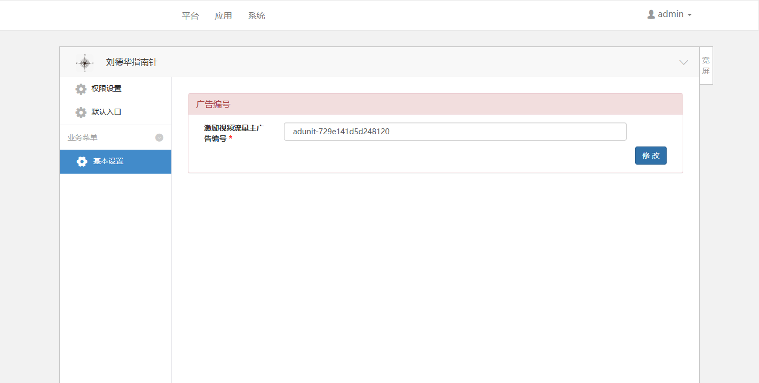Click the adunit ad number input field
Viewport: 759px width, 383px height.
(x=455, y=132)
